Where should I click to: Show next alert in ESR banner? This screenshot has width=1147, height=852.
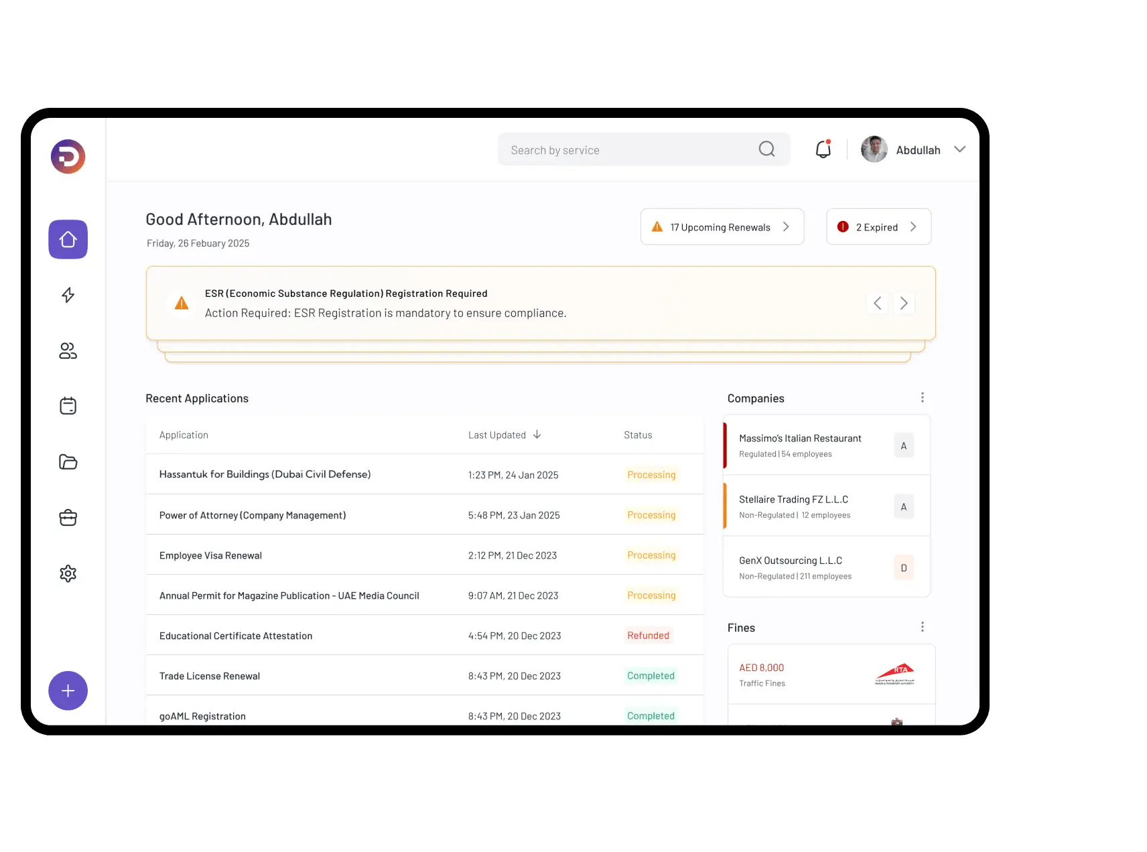(903, 303)
